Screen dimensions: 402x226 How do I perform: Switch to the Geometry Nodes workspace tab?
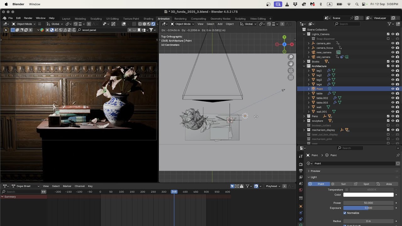[x=220, y=19]
